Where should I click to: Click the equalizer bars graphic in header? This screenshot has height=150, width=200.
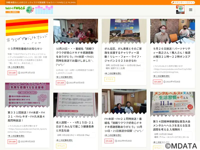pos(44,10)
